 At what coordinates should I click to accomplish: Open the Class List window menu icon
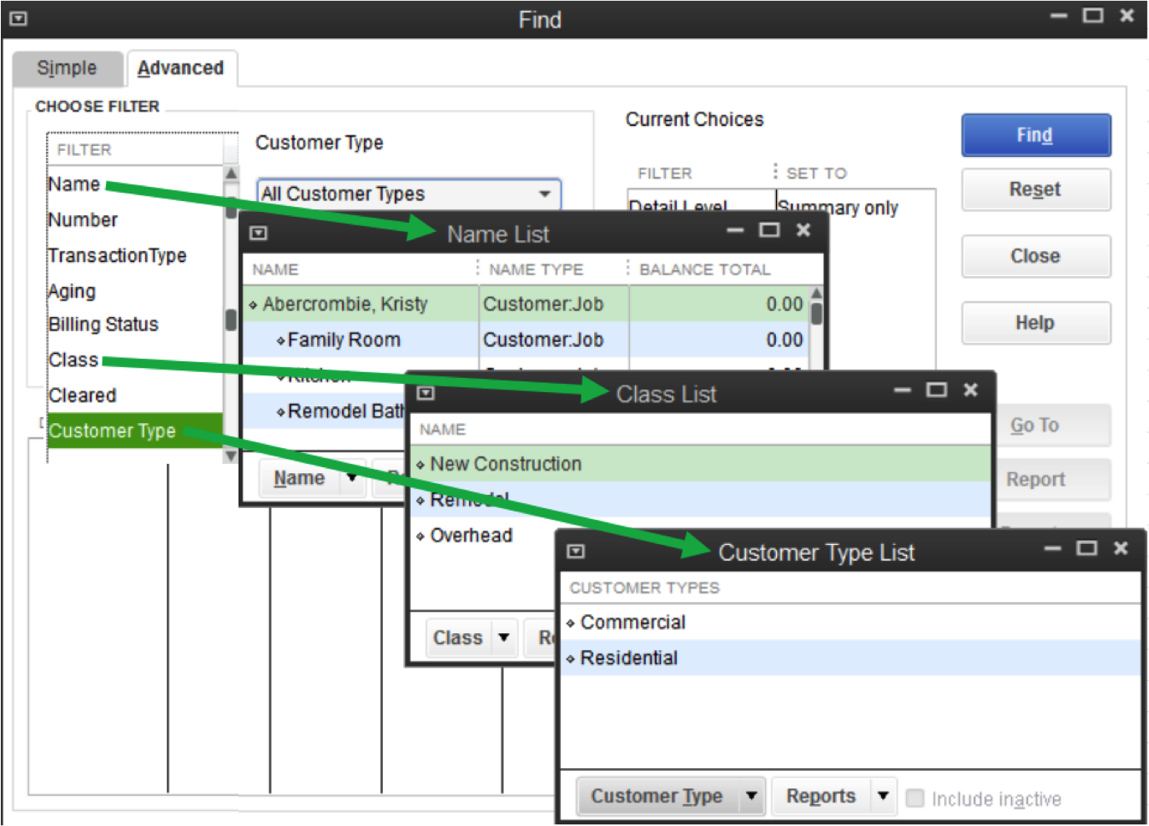coord(426,393)
